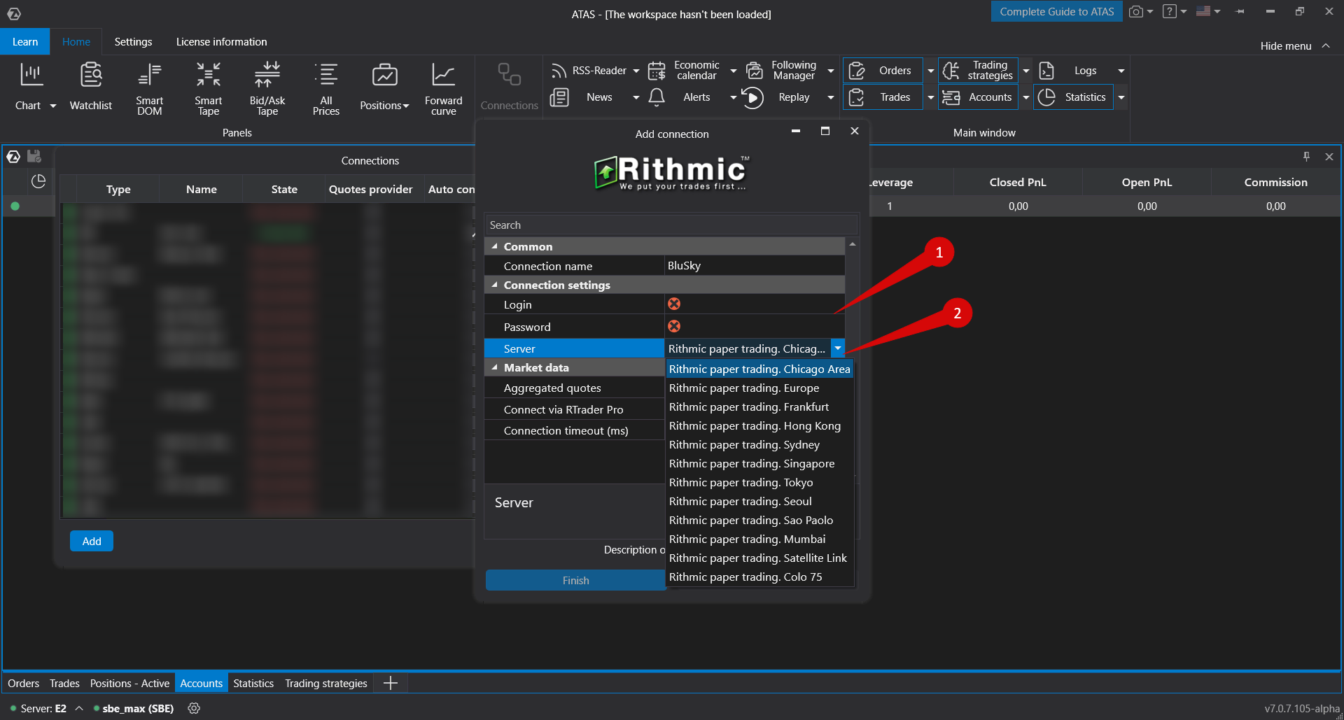Open the All Prices panel
Viewport: 1344px width, 720px height.
(x=326, y=86)
